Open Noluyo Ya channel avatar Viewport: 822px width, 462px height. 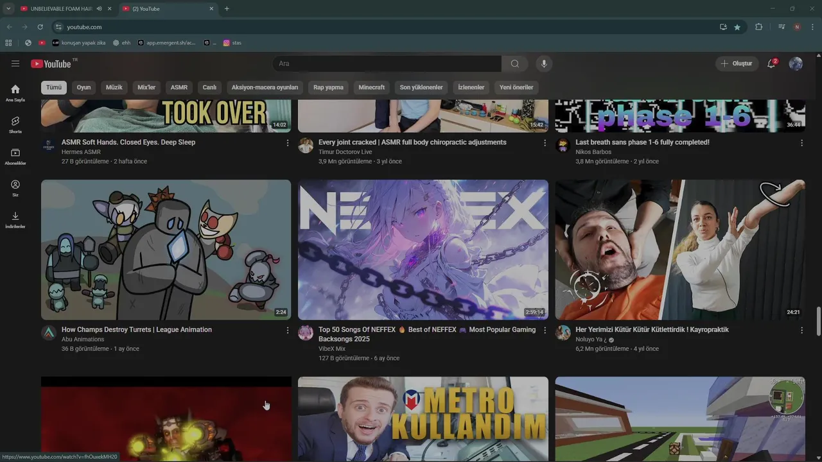tap(563, 332)
